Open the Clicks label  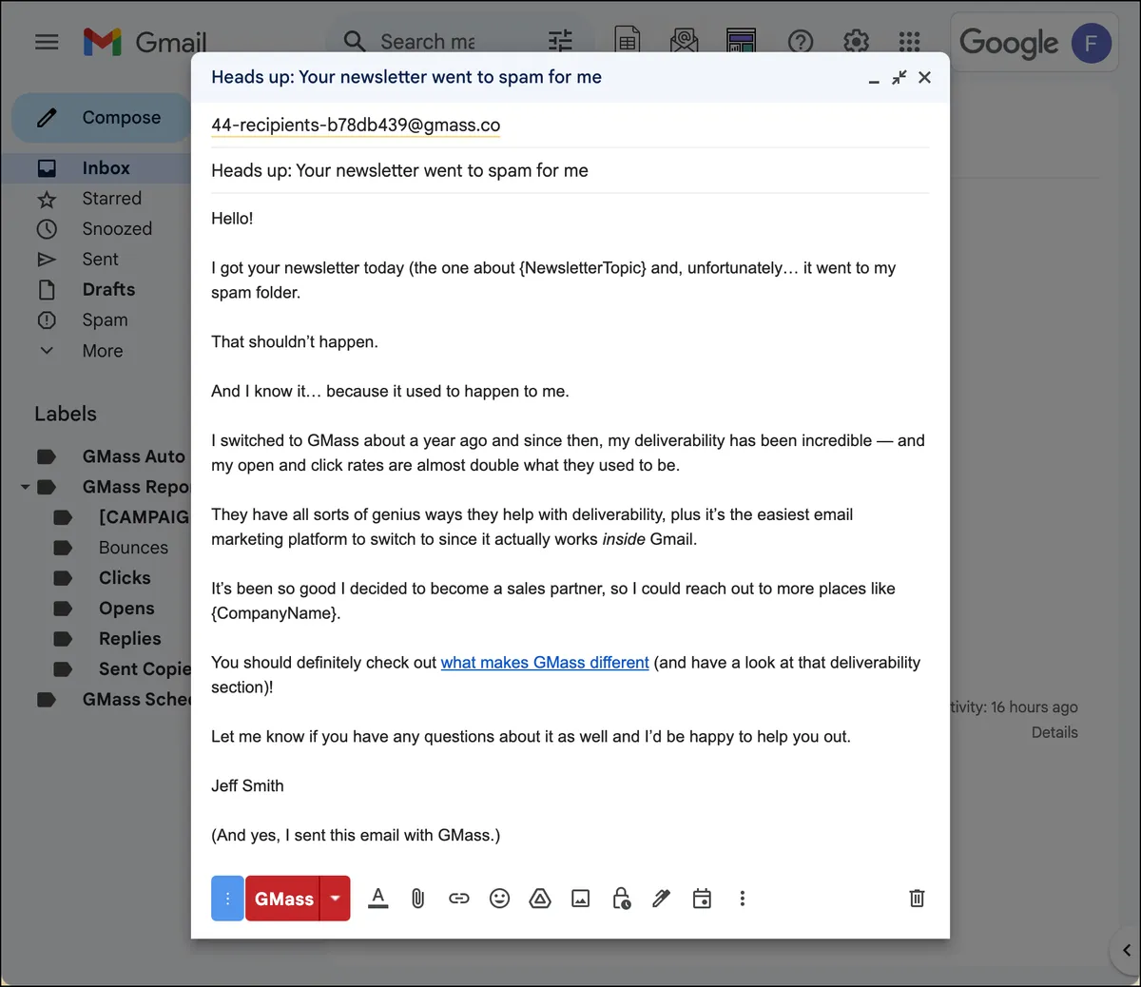pyautogui.click(x=125, y=578)
